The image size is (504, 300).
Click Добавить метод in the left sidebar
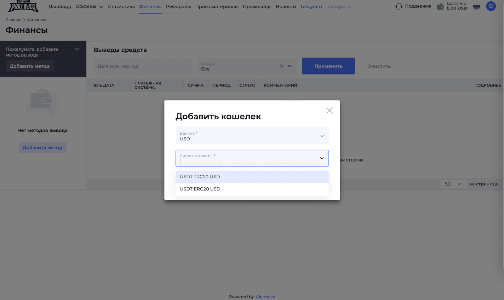point(29,66)
